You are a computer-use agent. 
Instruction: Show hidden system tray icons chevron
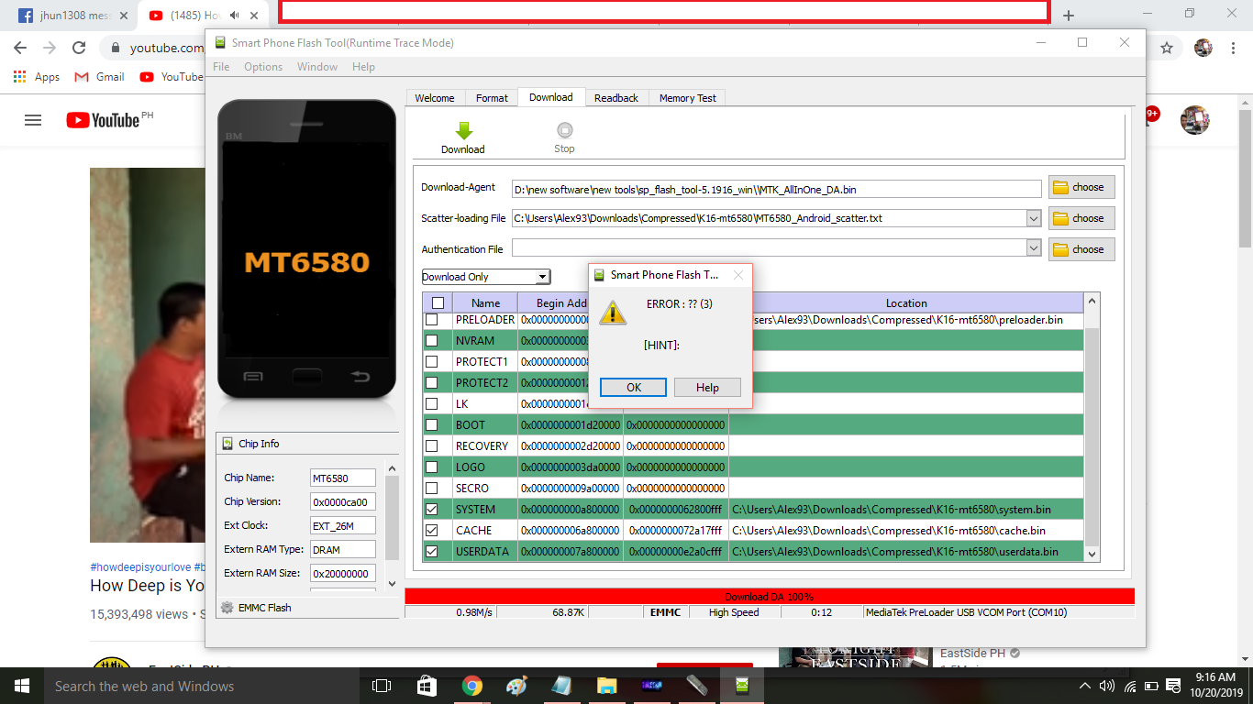(x=1085, y=686)
